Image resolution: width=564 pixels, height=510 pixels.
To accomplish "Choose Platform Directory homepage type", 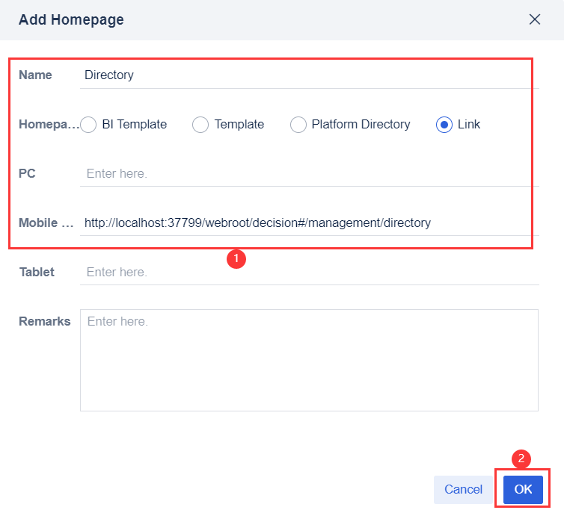I will (298, 125).
